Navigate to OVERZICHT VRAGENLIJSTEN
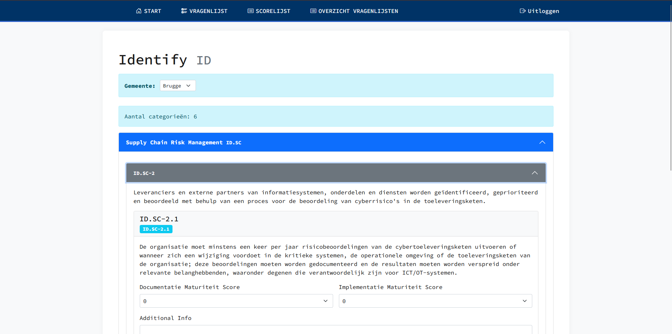Viewport: 672px width, 334px height. (358, 11)
